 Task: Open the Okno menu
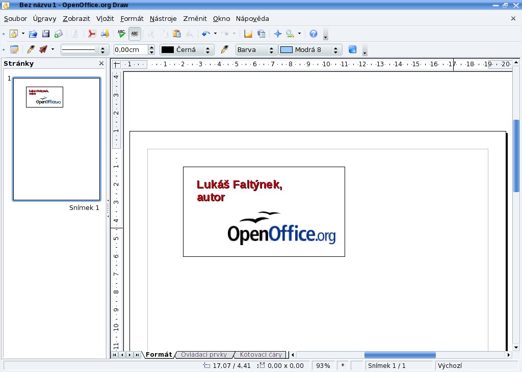[x=221, y=19]
